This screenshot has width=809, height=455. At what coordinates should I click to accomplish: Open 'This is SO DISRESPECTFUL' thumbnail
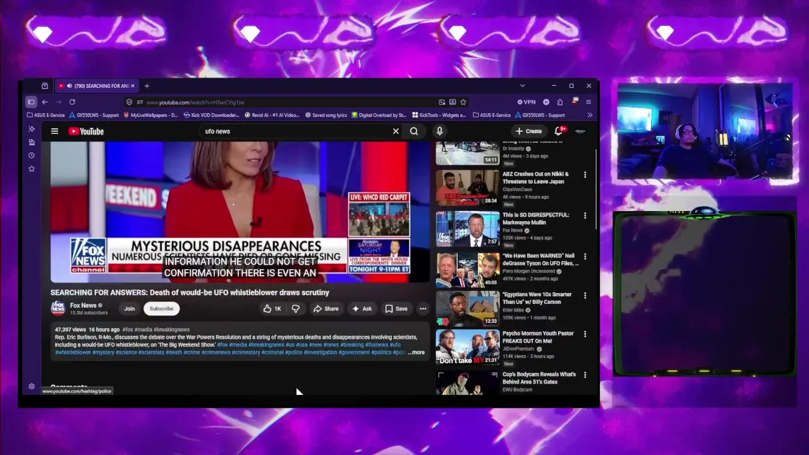click(467, 229)
